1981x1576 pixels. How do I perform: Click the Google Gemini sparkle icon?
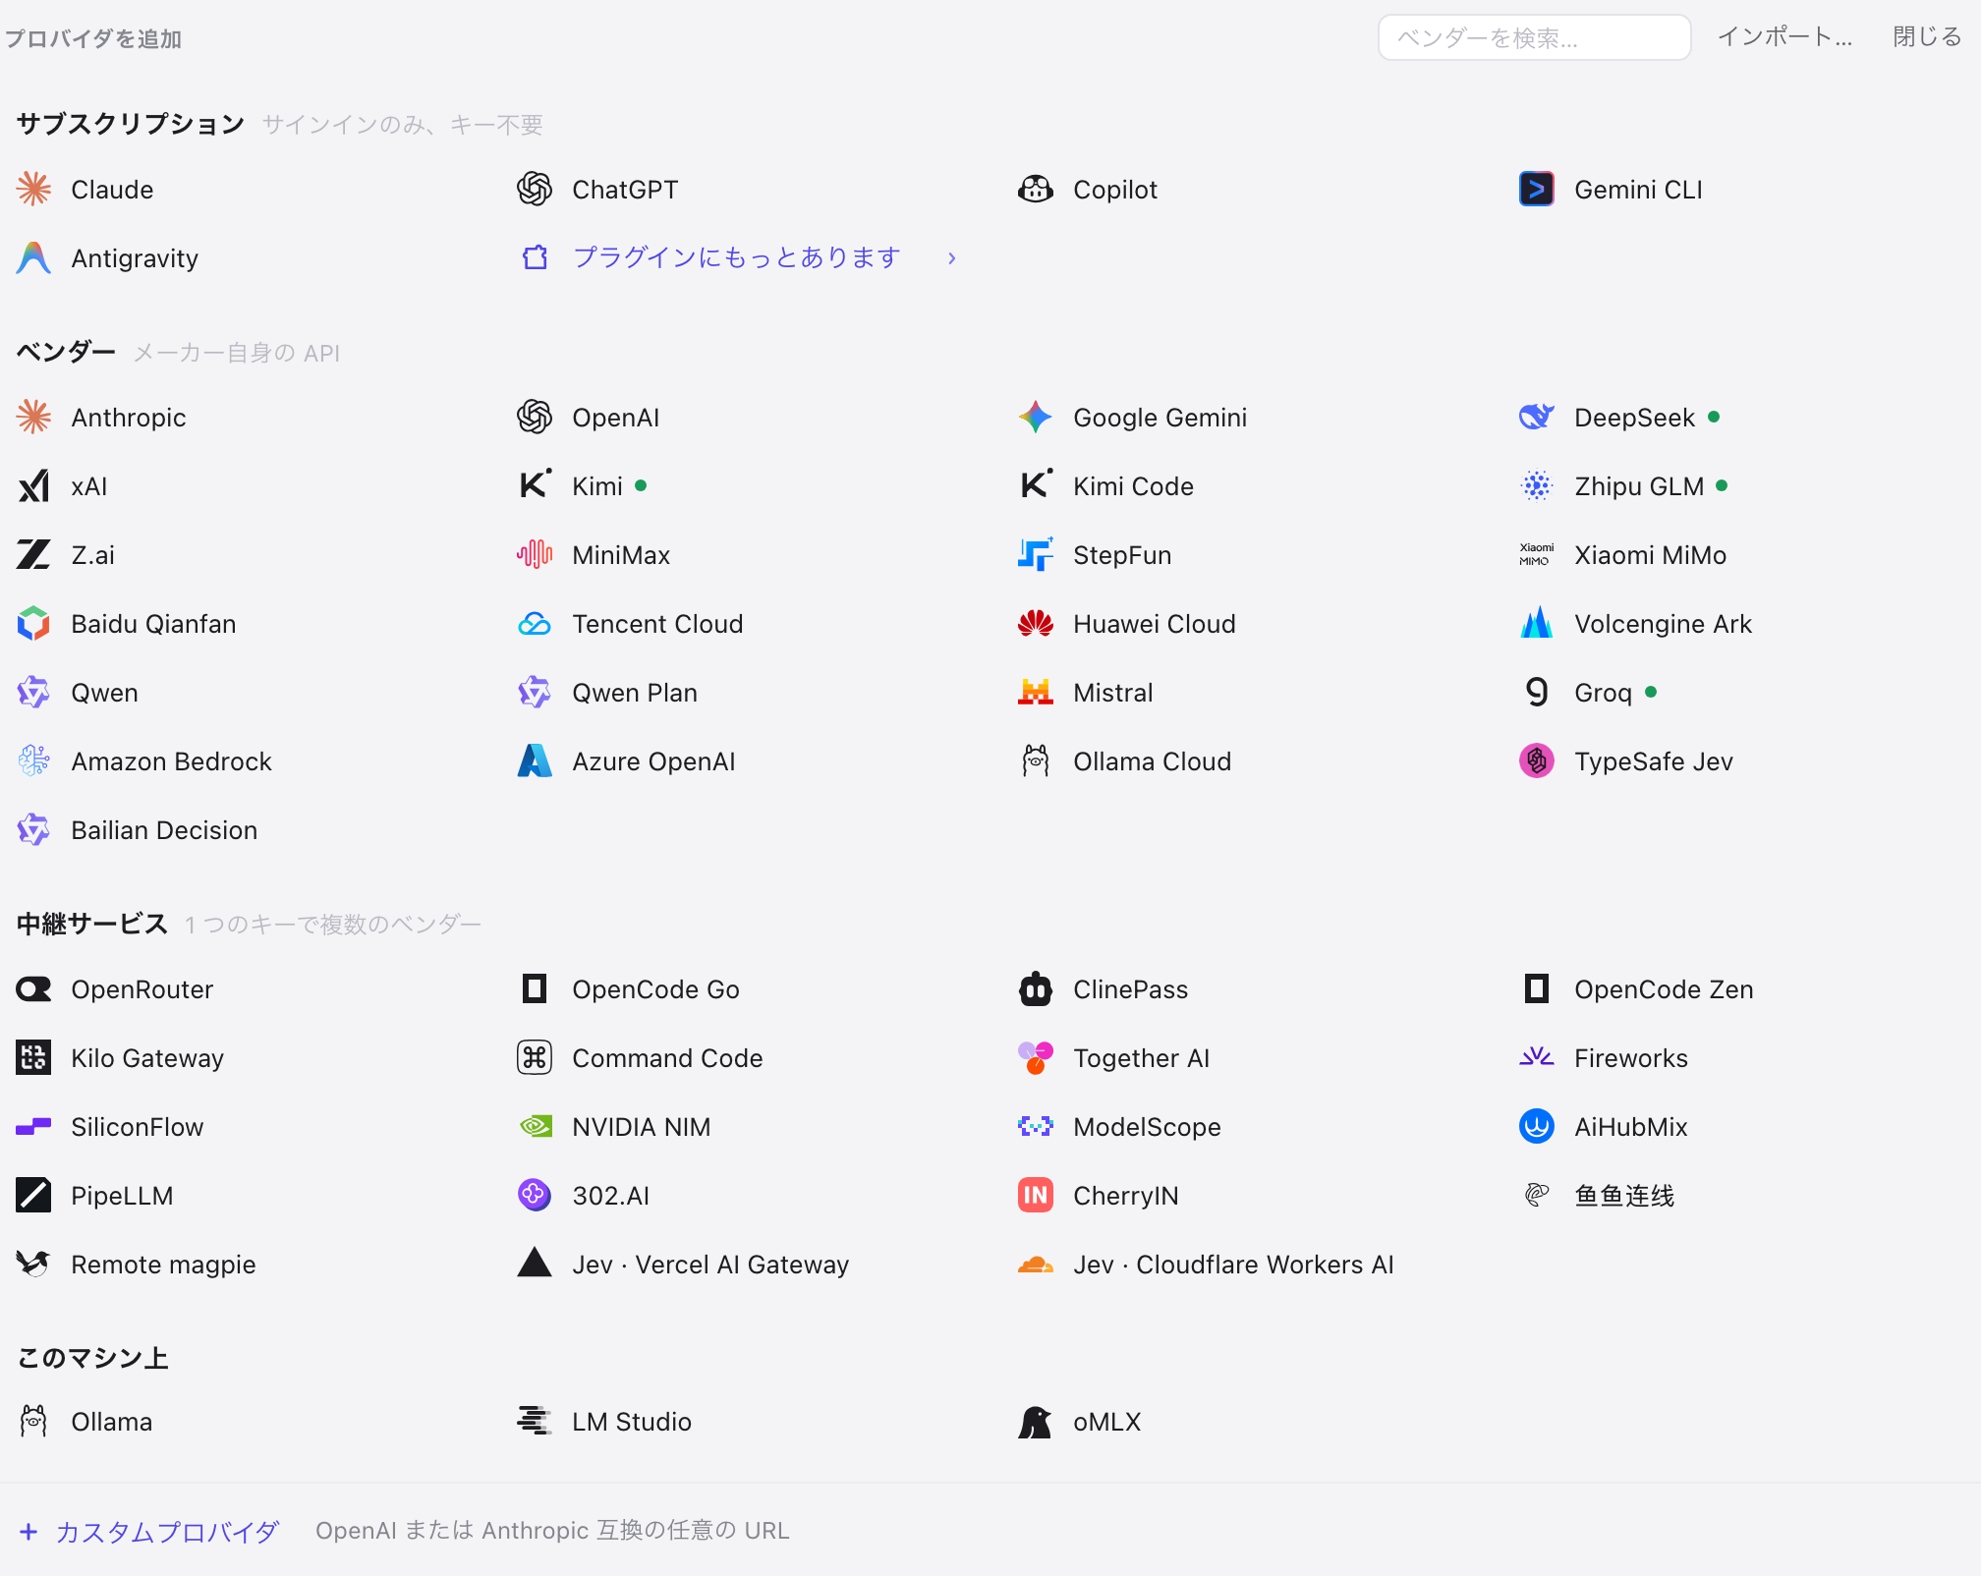click(1036, 417)
